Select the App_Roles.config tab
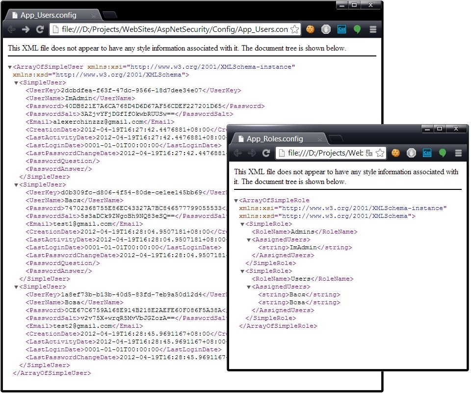 [280, 139]
